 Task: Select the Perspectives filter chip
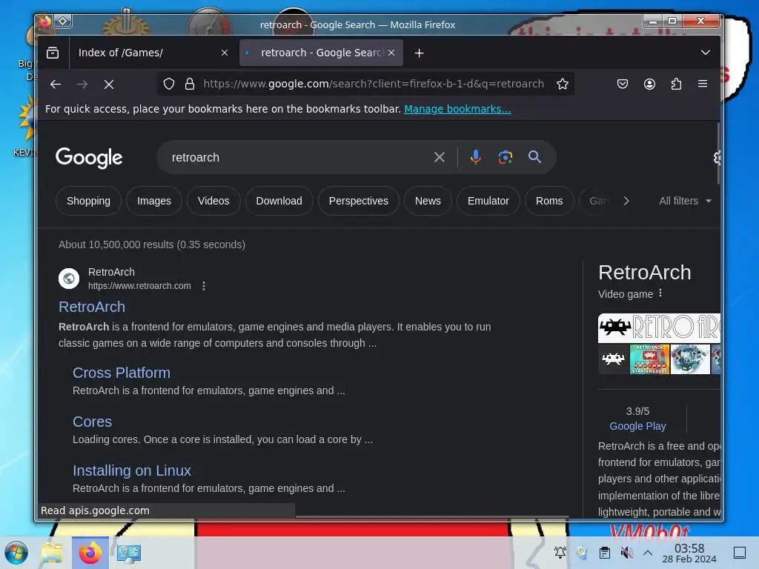pyautogui.click(x=358, y=201)
